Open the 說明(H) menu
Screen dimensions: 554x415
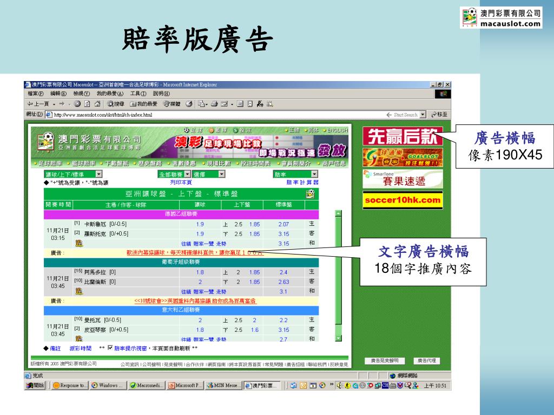(161, 93)
